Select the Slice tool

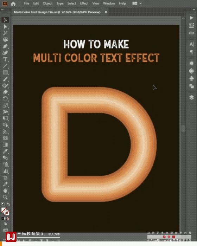pyautogui.click(x=5, y=184)
